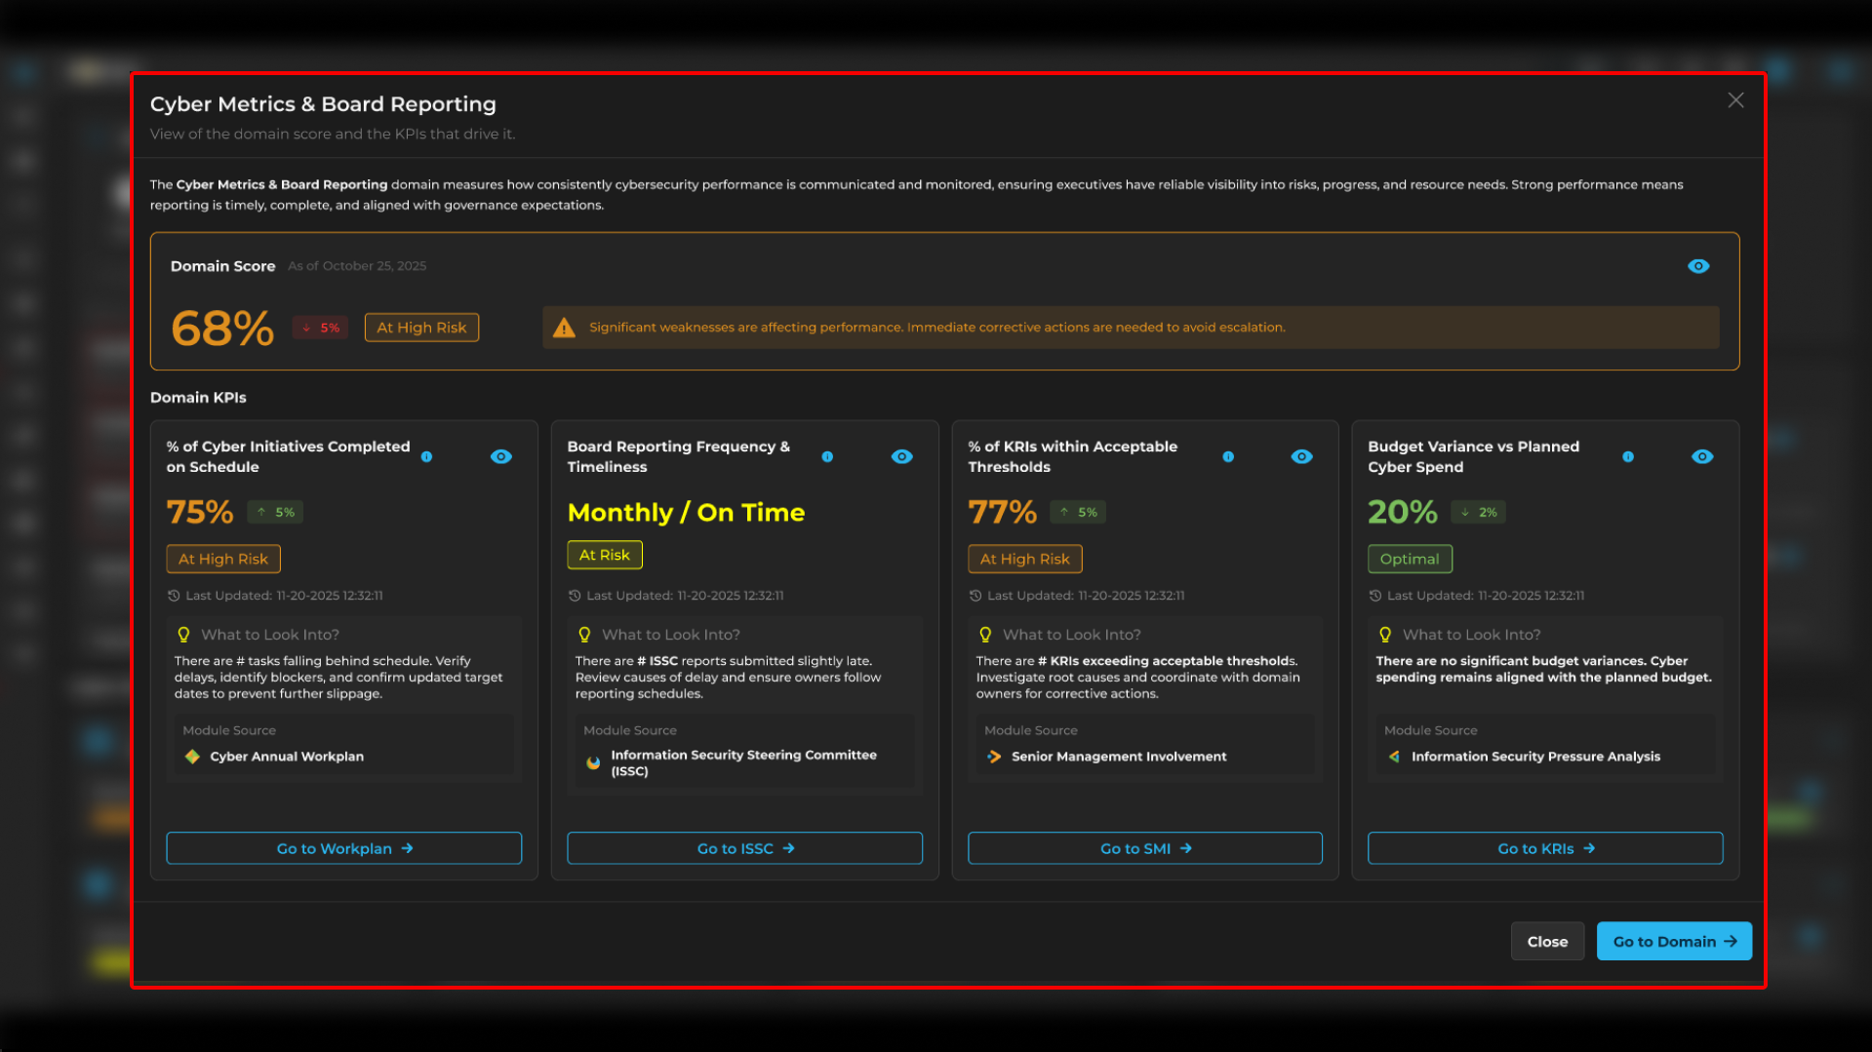
Task: Hide the Board Reporting Frequency KPI card
Action: pos(902,456)
